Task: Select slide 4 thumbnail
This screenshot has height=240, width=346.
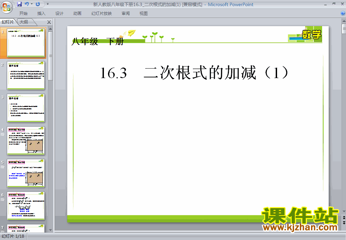Action: (x=26, y=141)
